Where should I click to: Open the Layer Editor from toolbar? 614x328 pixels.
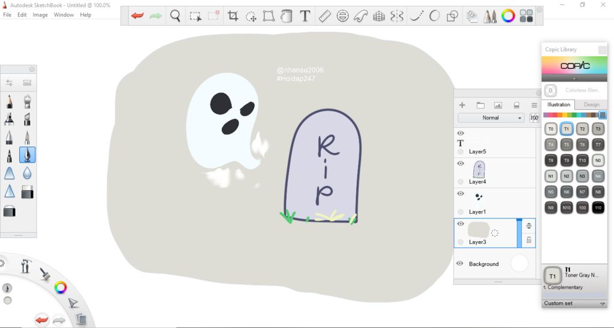(x=472, y=16)
